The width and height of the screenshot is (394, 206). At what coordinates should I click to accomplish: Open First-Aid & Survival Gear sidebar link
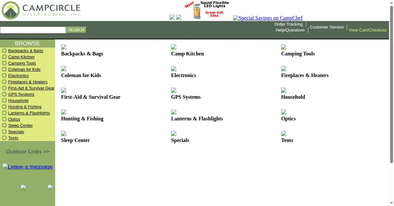(31, 88)
